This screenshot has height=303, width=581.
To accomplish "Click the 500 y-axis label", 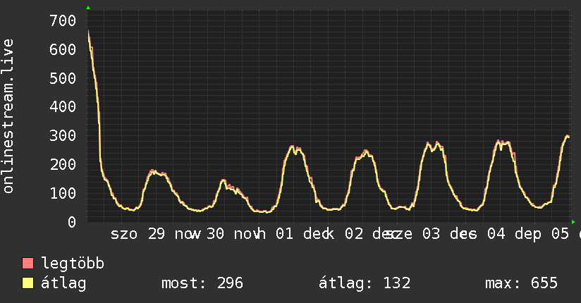I will pyautogui.click(x=63, y=78).
